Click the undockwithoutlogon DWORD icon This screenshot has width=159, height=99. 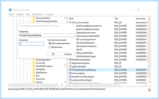(x=70, y=80)
